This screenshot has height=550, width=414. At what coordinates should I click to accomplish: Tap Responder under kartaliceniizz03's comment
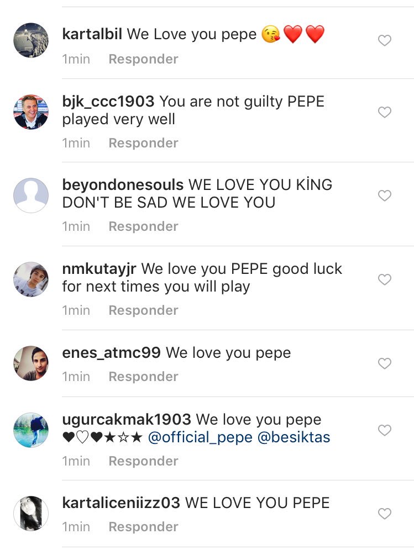tap(143, 527)
